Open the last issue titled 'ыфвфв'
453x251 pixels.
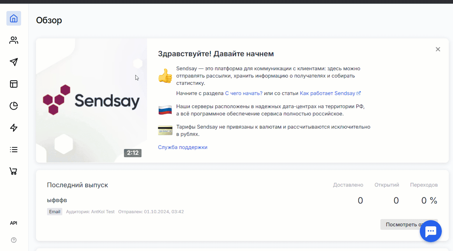click(57, 200)
